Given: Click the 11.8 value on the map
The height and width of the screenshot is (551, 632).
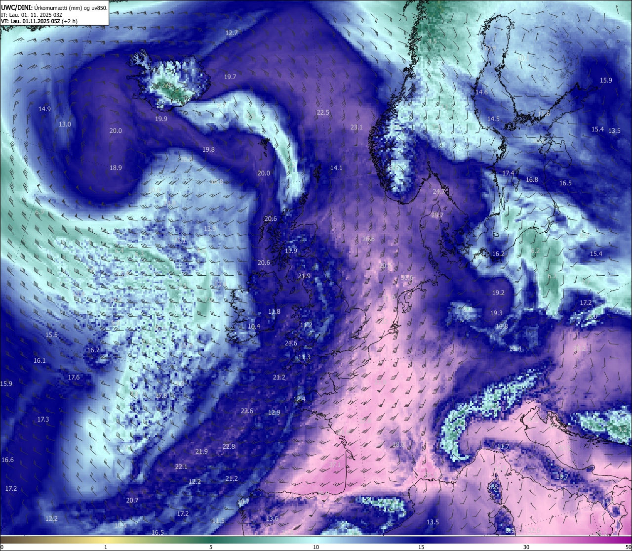Looking at the screenshot, I should pos(274,312).
